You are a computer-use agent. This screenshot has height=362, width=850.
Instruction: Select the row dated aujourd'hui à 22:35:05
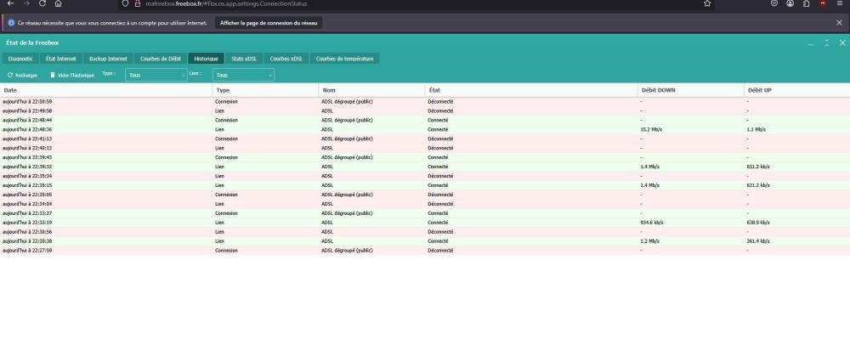click(x=425, y=195)
